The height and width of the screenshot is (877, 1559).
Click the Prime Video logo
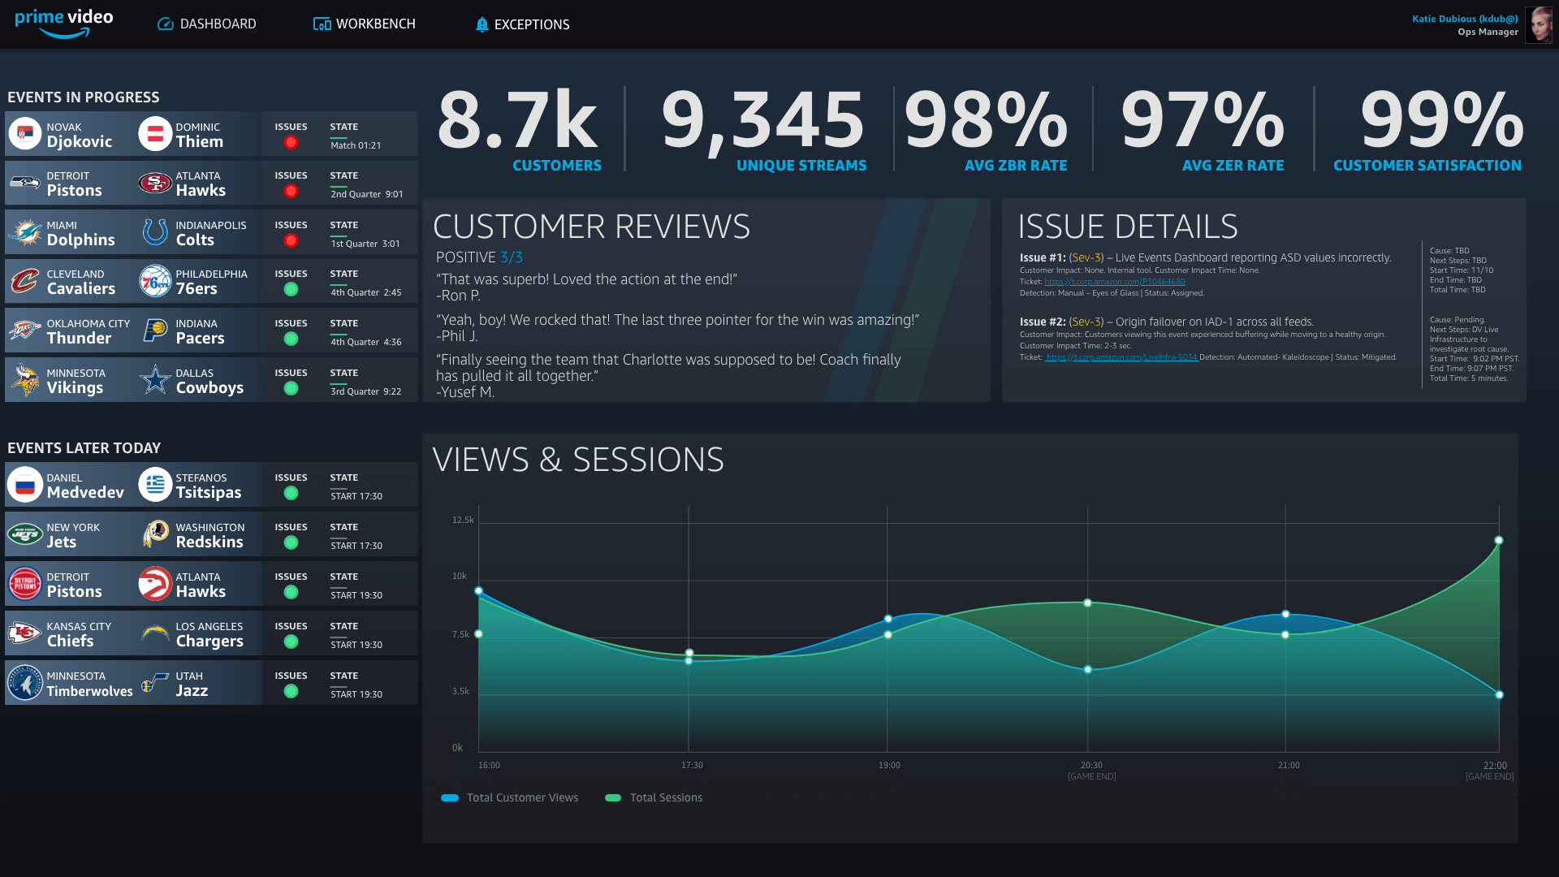(63, 23)
